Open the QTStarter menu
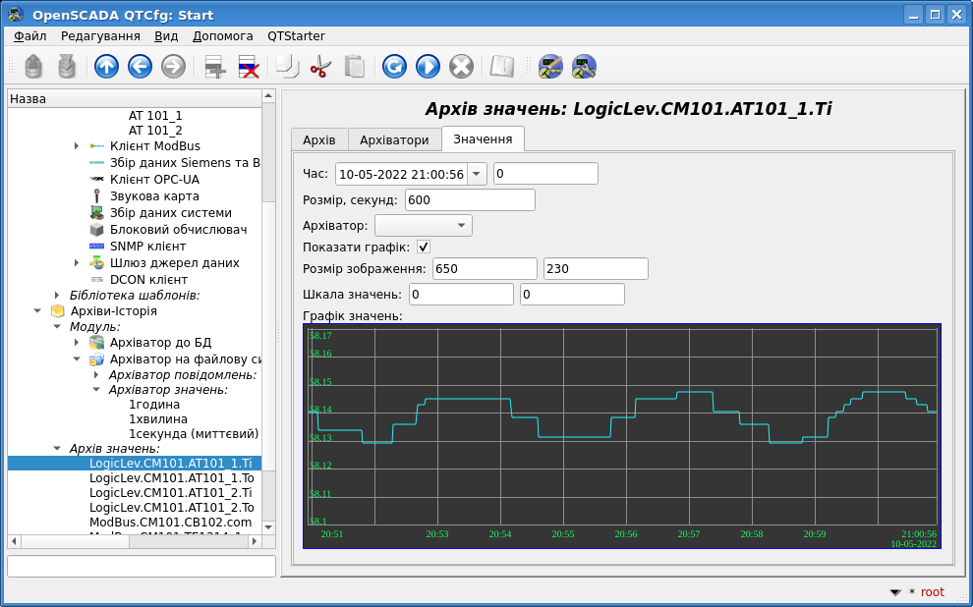This screenshot has height=607, width=973. point(296,36)
